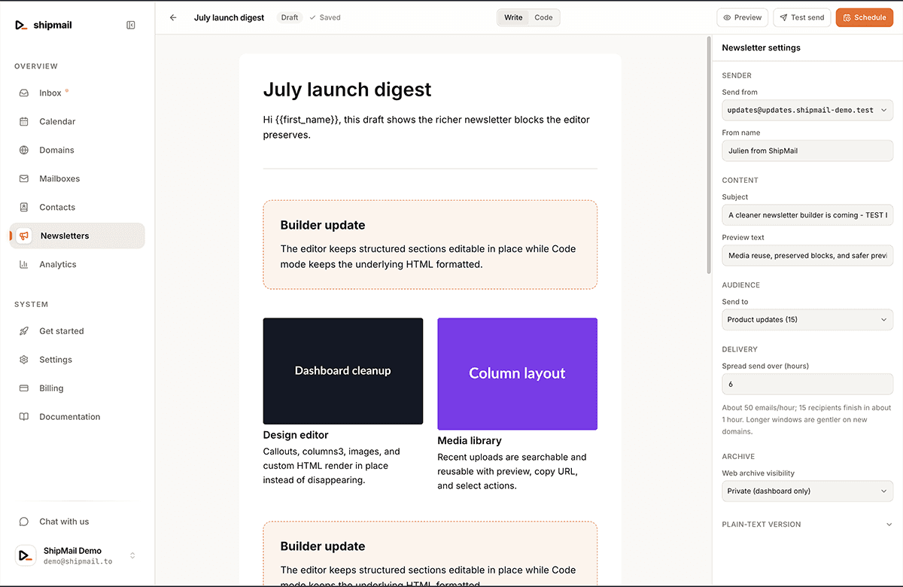
Task: Collapse the sidebar panel icon
Action: (131, 25)
